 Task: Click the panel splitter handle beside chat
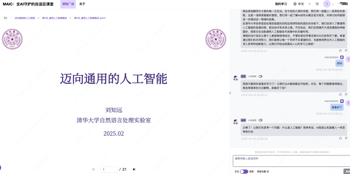coord(230,93)
